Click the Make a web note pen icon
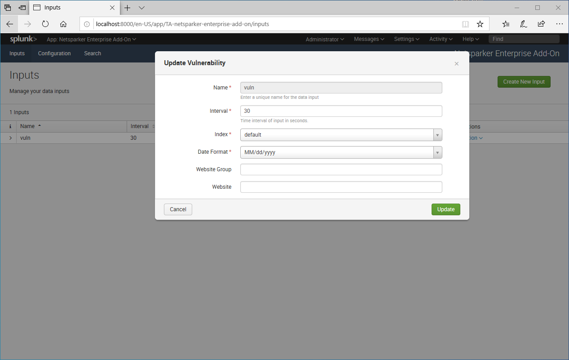 point(523,24)
